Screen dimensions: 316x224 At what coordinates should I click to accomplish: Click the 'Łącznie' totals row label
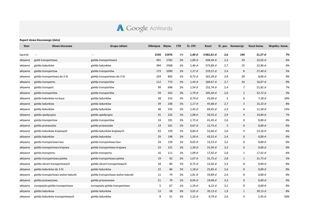(x=24, y=55)
